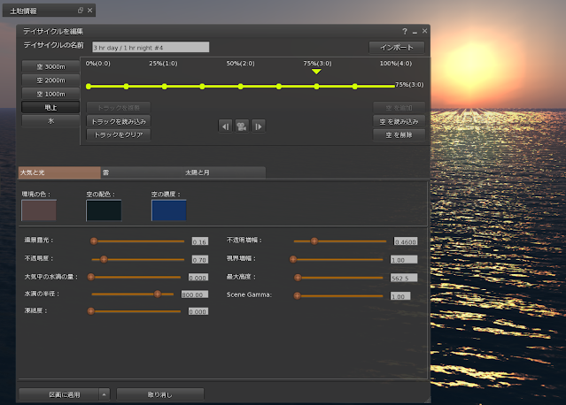The height and width of the screenshot is (405, 566).
Task: Click the day cycle name field
Action: tap(151, 47)
